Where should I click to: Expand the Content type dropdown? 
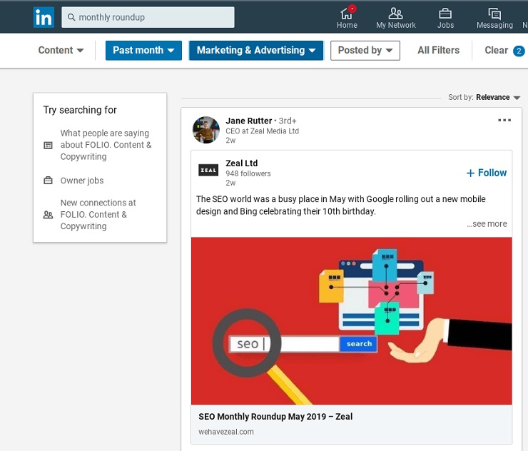[x=61, y=50]
